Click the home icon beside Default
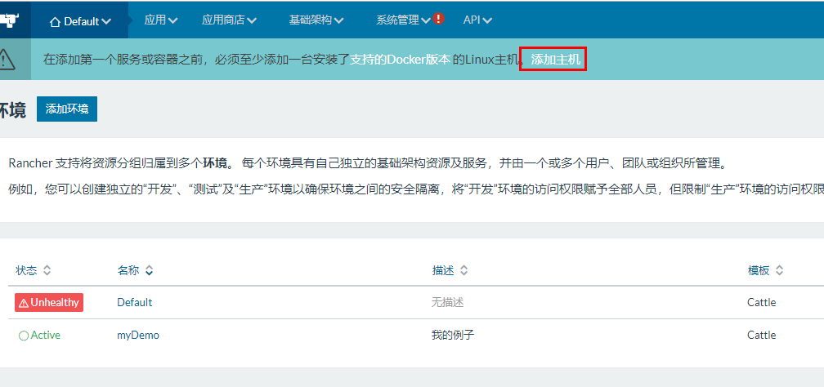Viewport: 824px width, 387px height. point(55,21)
